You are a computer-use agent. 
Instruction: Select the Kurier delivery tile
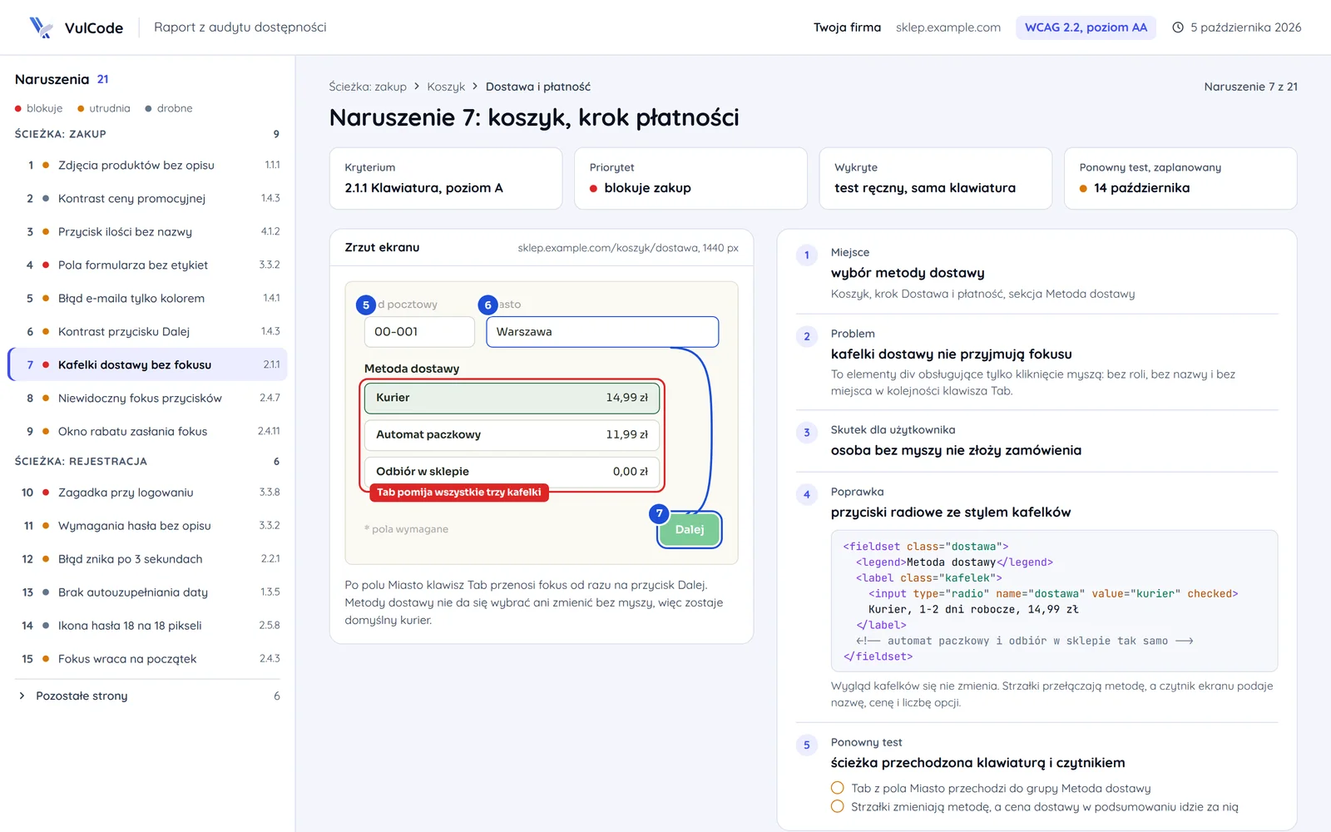[512, 398]
